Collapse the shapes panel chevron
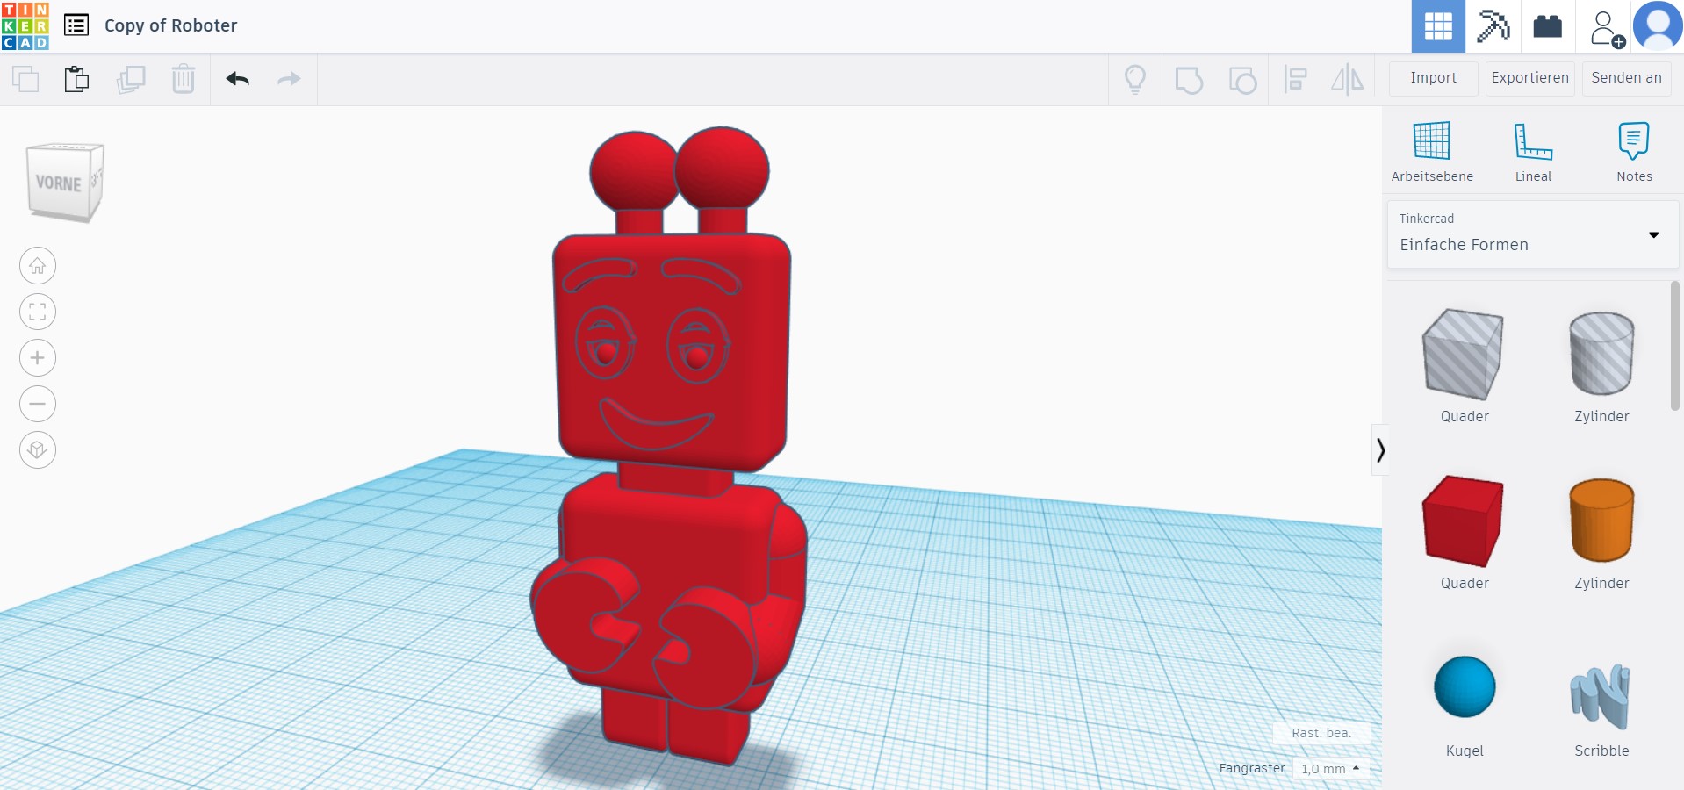The height and width of the screenshot is (790, 1684). click(1380, 450)
